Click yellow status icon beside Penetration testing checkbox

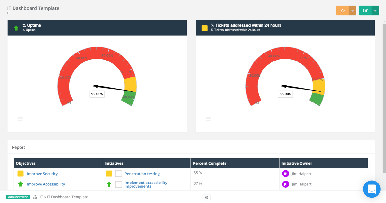109,174
